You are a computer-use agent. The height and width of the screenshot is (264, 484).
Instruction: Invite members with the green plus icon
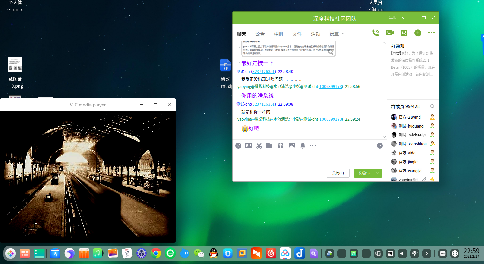click(418, 33)
